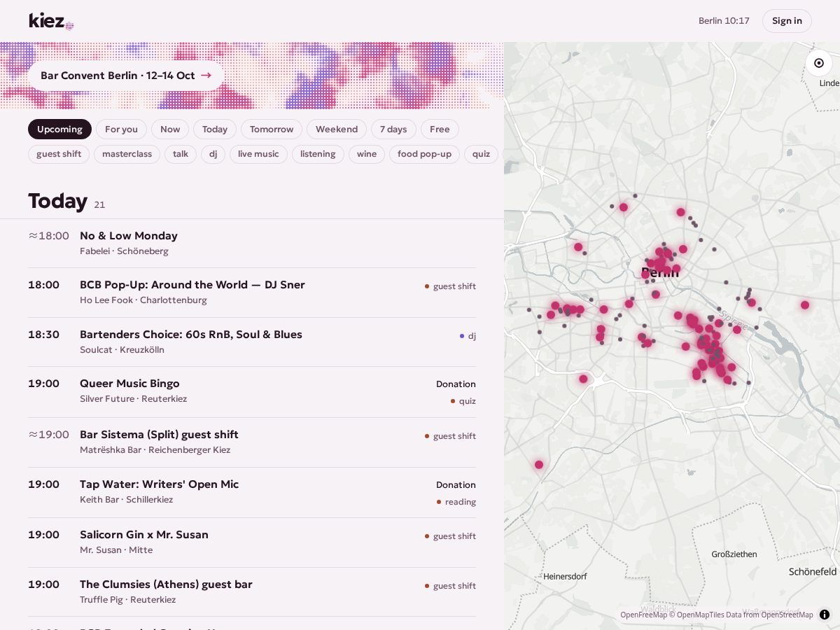Open Queer Music Bingo event
Image resolution: width=840 pixels, height=630 pixels.
[x=252, y=392]
